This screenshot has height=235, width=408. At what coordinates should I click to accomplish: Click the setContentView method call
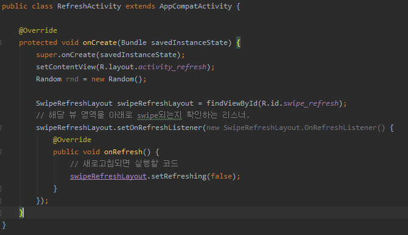tap(66, 67)
